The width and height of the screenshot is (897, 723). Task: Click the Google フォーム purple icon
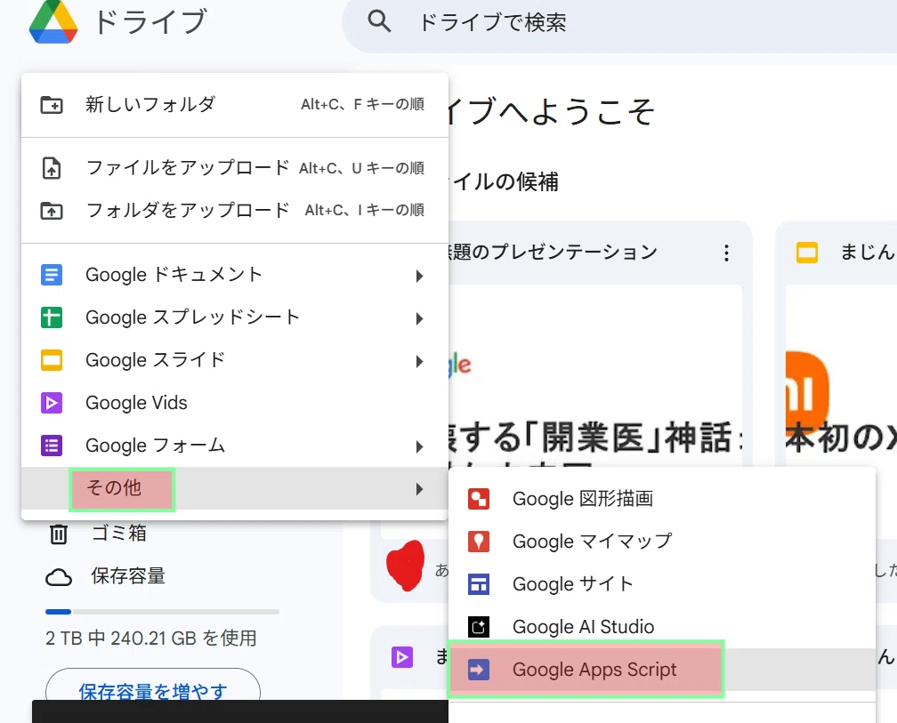[52, 446]
